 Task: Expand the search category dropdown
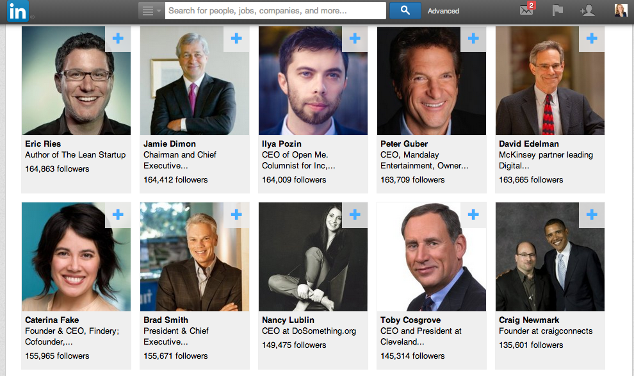point(151,11)
